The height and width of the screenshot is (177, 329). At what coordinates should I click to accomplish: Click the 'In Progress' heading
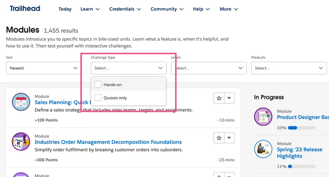click(x=269, y=97)
